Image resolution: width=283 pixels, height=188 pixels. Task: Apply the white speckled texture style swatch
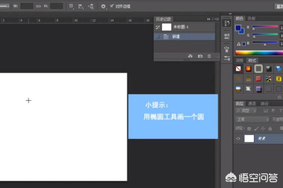pyautogui.click(x=249, y=89)
